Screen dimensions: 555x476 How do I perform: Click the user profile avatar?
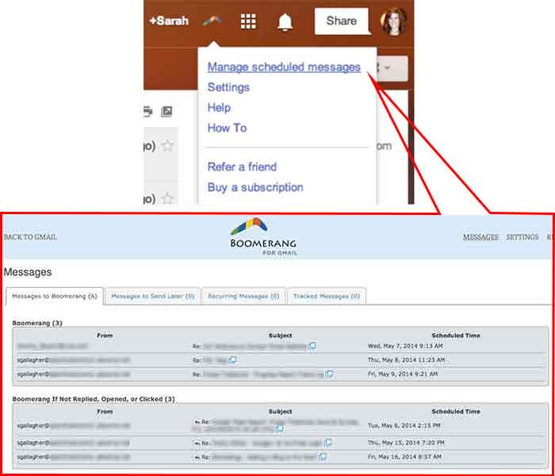coord(393,21)
